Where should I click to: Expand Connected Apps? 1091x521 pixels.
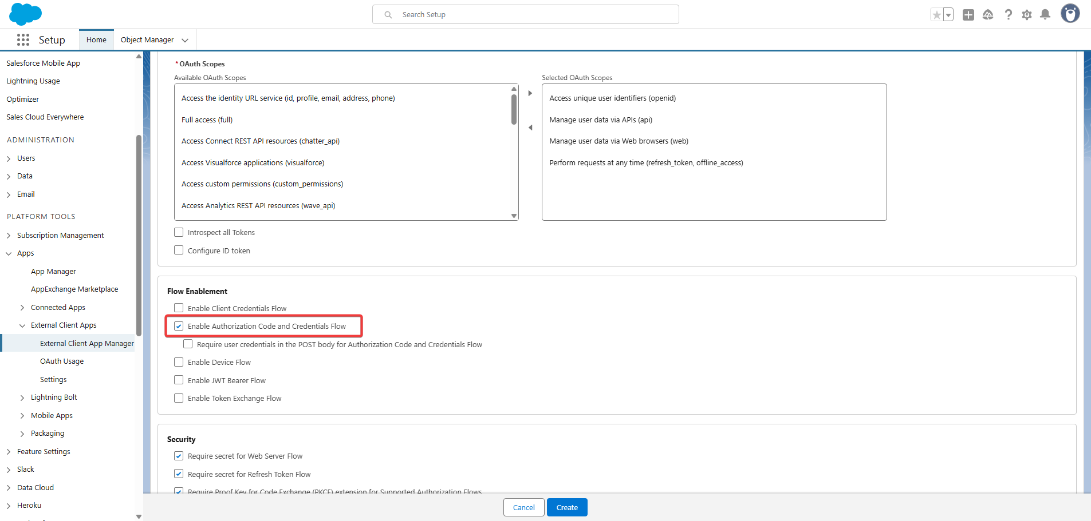click(22, 308)
